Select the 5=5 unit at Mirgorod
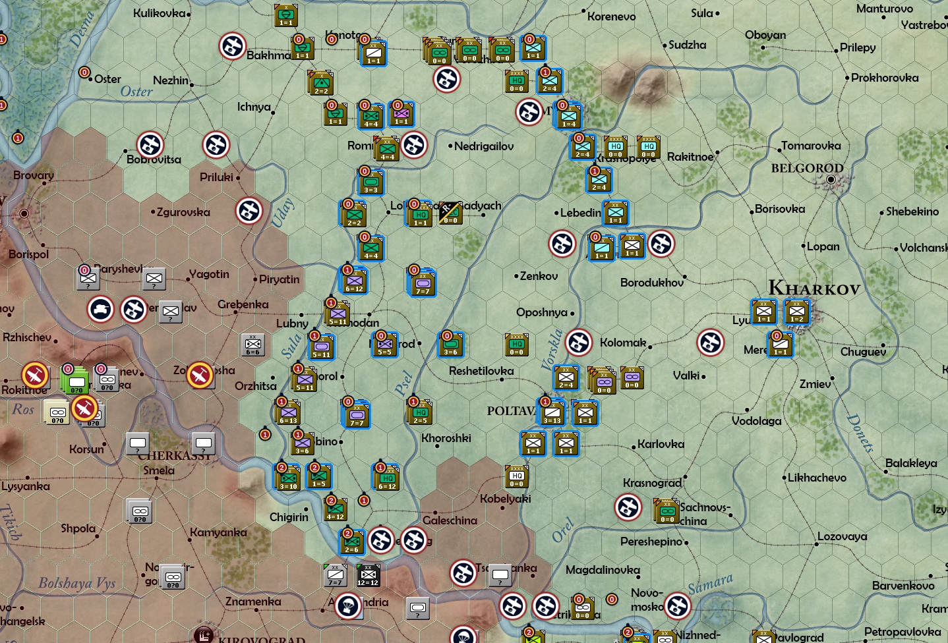The width and height of the screenshot is (948, 643). point(385,345)
